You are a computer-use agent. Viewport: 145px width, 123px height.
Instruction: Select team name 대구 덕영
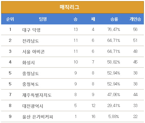(x=31, y=30)
